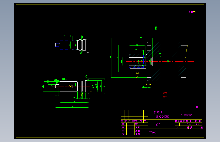Select the crossed rectangle flat symbol on the shaft

71,86
